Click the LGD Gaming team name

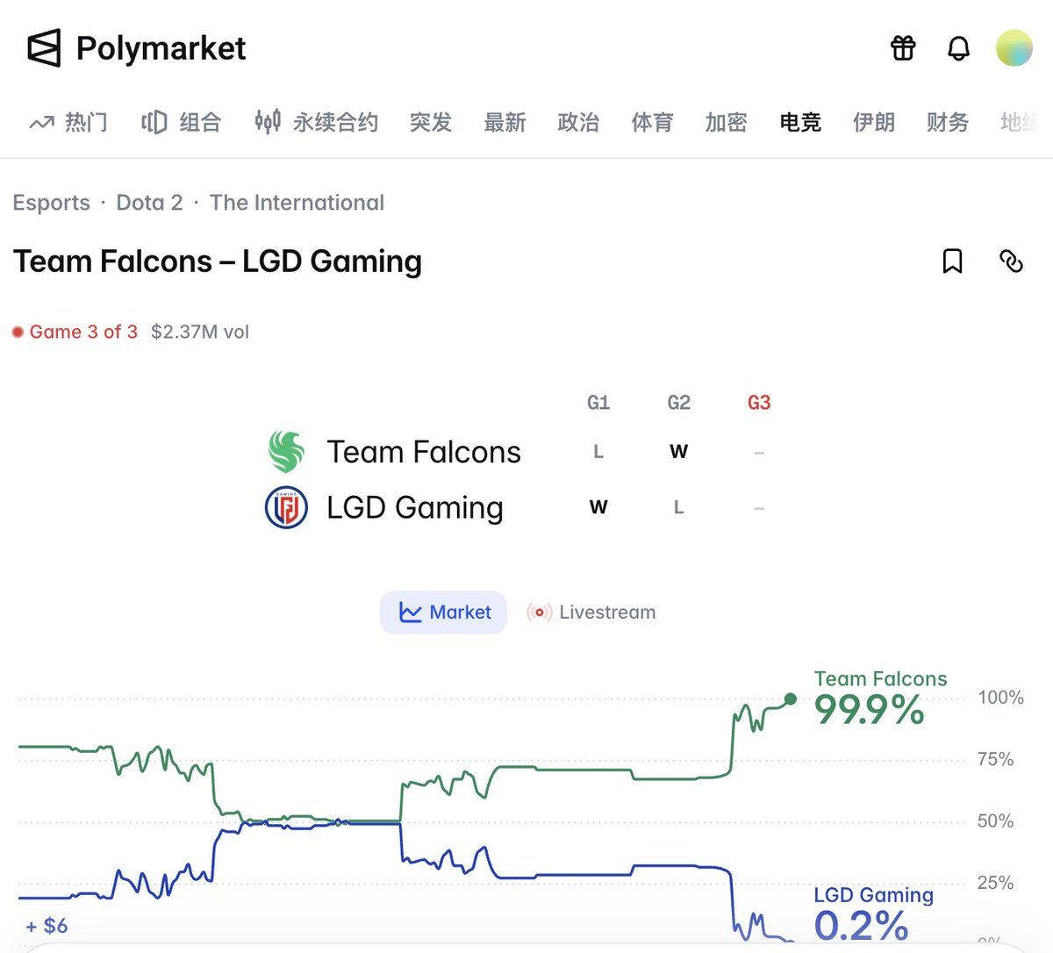point(415,507)
